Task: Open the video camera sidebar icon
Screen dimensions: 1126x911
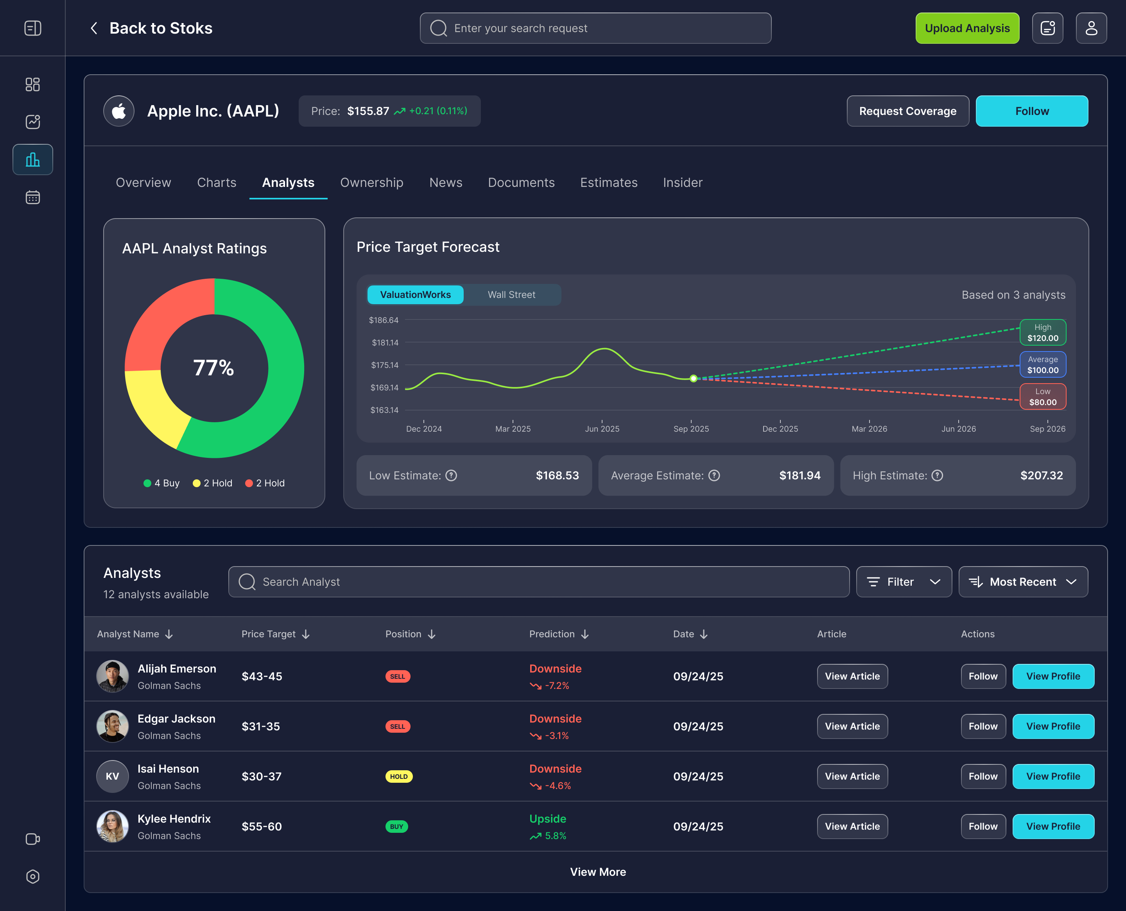Action: coord(32,839)
